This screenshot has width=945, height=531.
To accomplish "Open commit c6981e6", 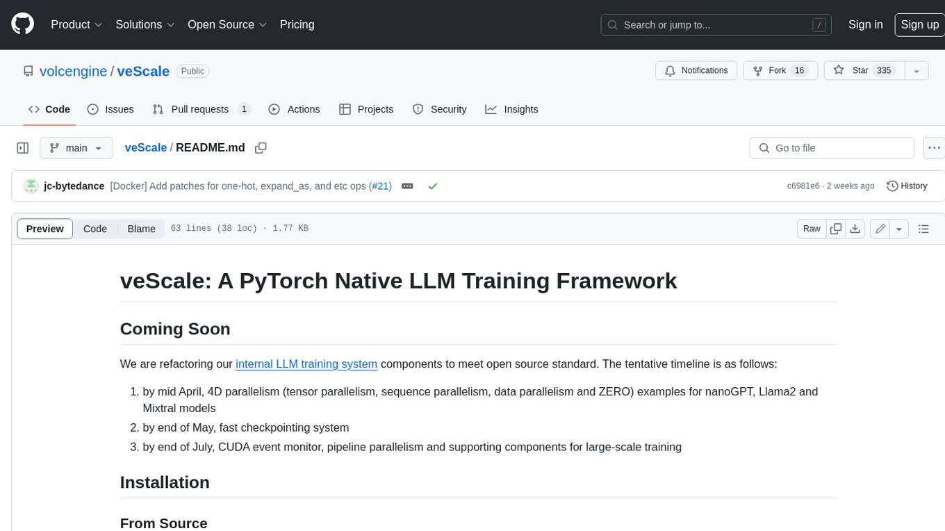I will (x=803, y=186).
